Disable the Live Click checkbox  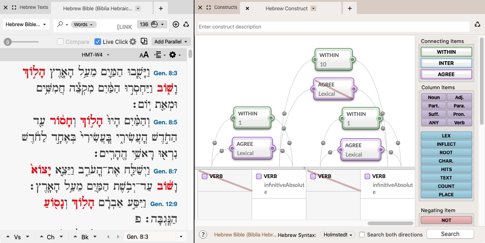98,42
